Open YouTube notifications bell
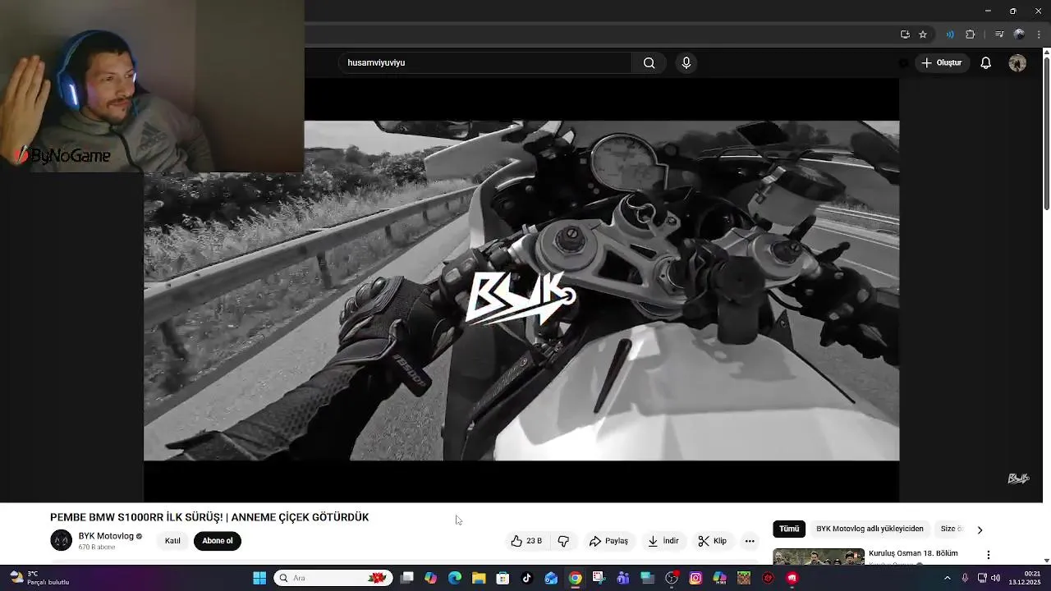 985,63
